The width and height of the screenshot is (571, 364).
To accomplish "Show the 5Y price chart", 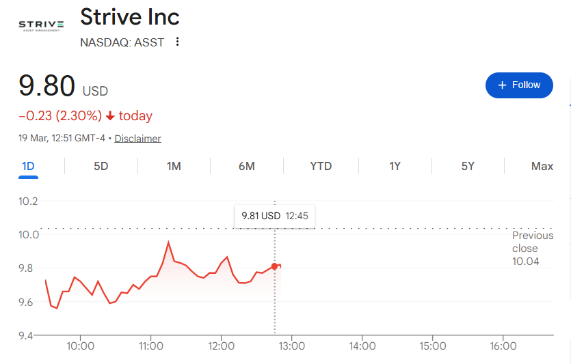I will click(468, 166).
